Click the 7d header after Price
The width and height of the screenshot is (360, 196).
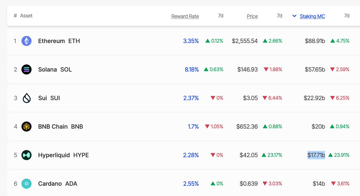pos(280,16)
